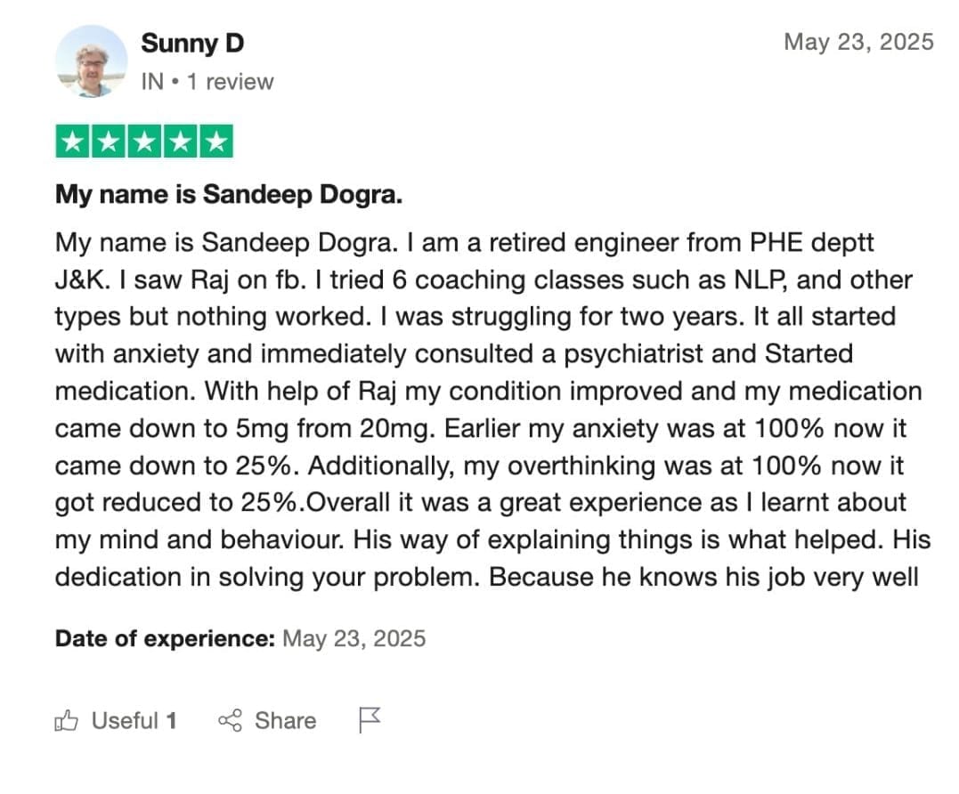Click the third green rating star
The image size is (959, 794).
click(144, 142)
